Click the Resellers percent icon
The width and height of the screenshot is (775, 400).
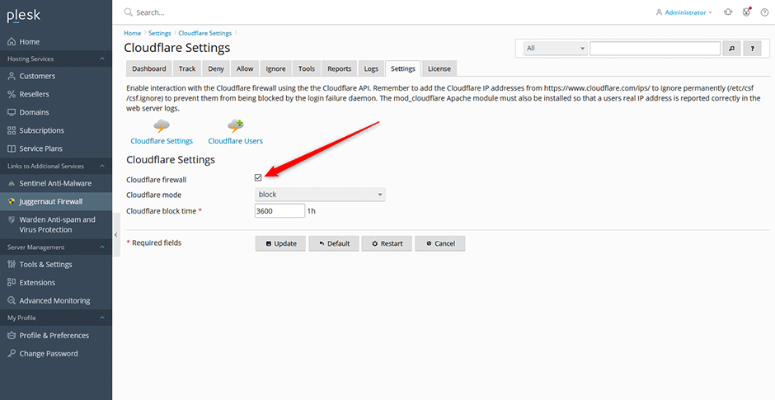click(12, 94)
